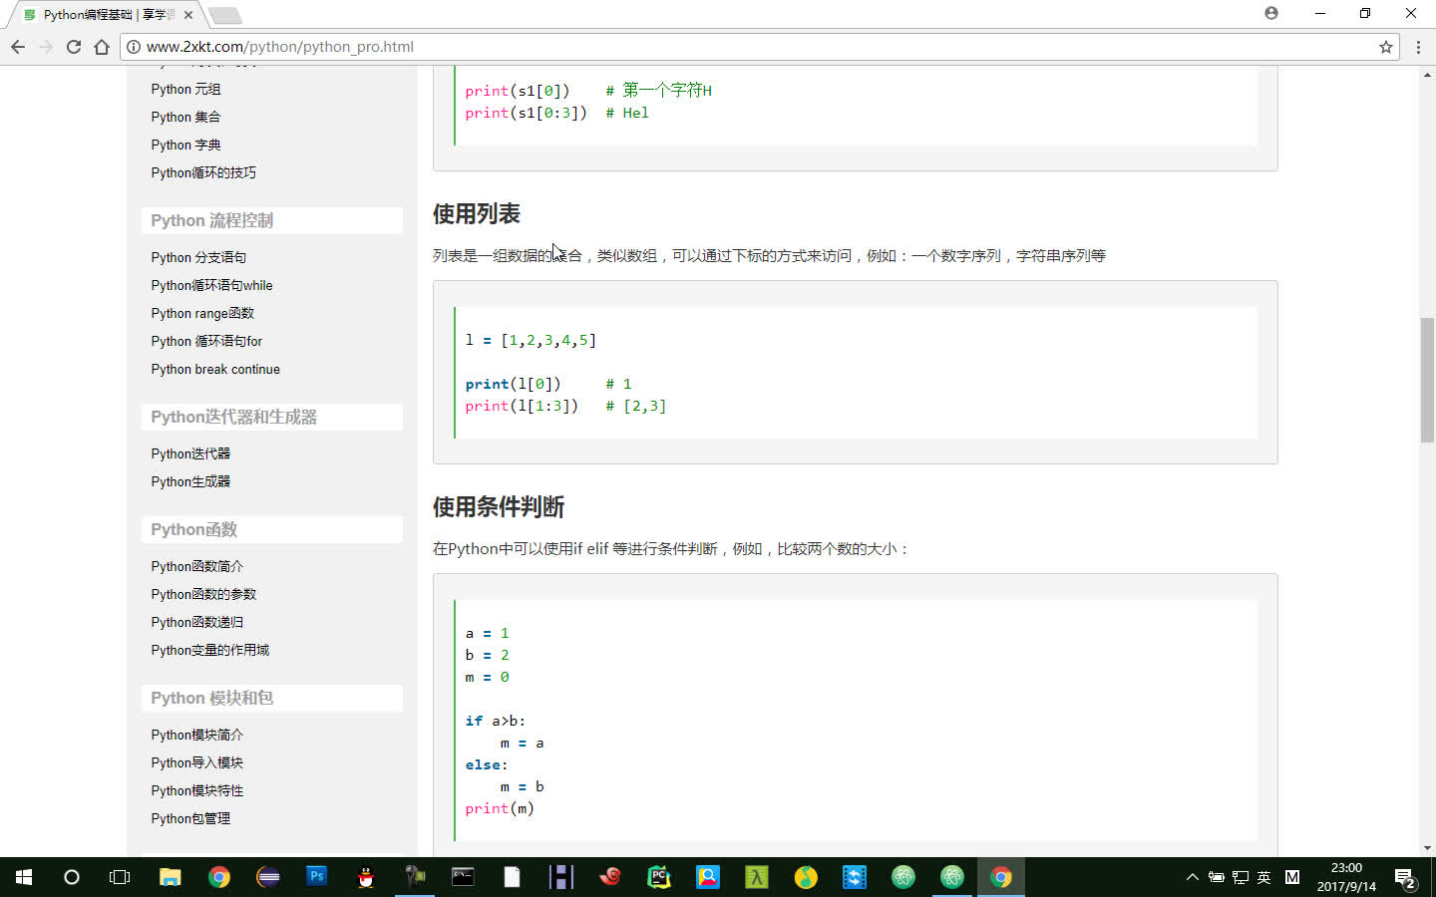Launch Eclipse from the taskbar
Image resolution: width=1436 pixels, height=897 pixels.
click(267, 877)
